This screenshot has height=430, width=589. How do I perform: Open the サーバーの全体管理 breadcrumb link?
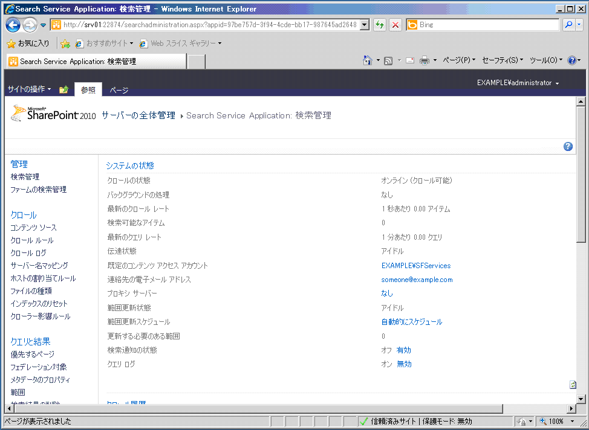pyautogui.click(x=138, y=115)
